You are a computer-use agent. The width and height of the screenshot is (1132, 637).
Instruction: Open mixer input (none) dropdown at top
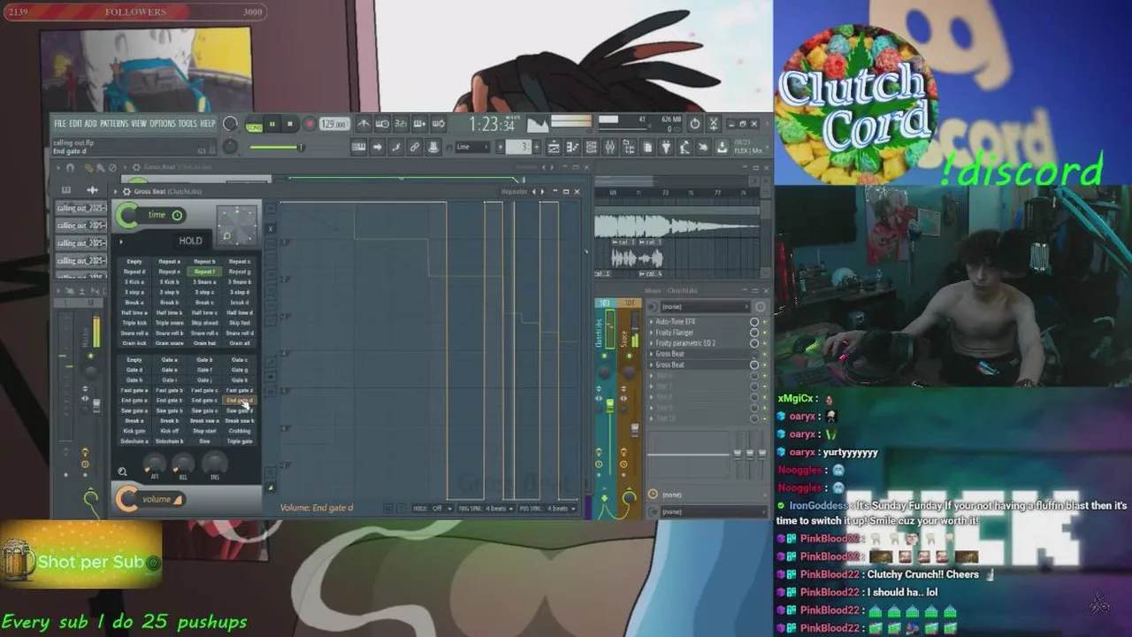click(705, 307)
